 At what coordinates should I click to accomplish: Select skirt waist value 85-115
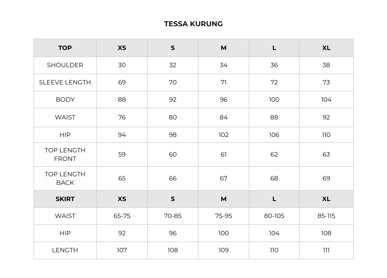click(326, 216)
